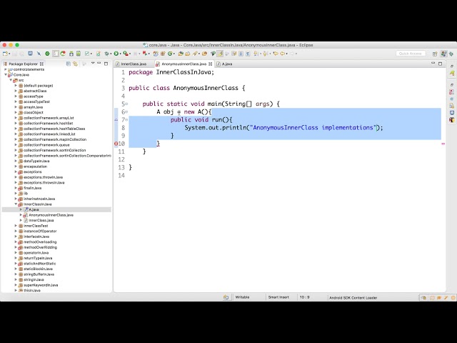The height and width of the screenshot is (343, 457).
Task: Maximize the editor area
Action: click(x=440, y=64)
